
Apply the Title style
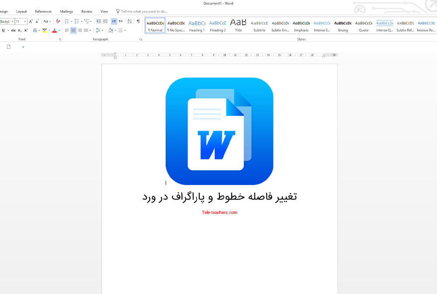click(x=238, y=26)
